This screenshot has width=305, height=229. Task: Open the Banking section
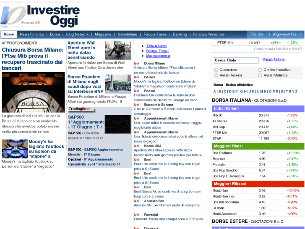click(180, 34)
